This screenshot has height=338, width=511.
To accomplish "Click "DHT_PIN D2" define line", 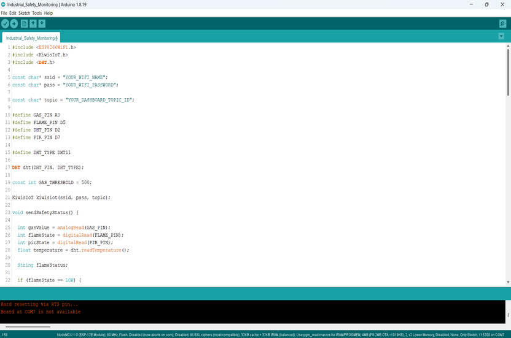I will (x=36, y=129).
